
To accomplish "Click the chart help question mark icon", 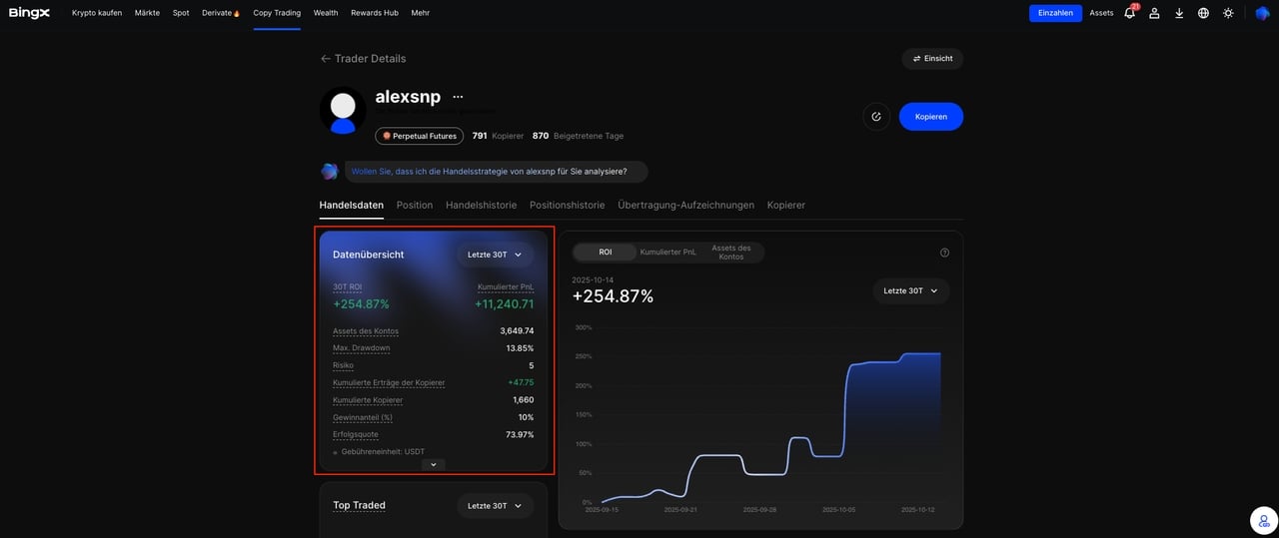I will click(944, 253).
